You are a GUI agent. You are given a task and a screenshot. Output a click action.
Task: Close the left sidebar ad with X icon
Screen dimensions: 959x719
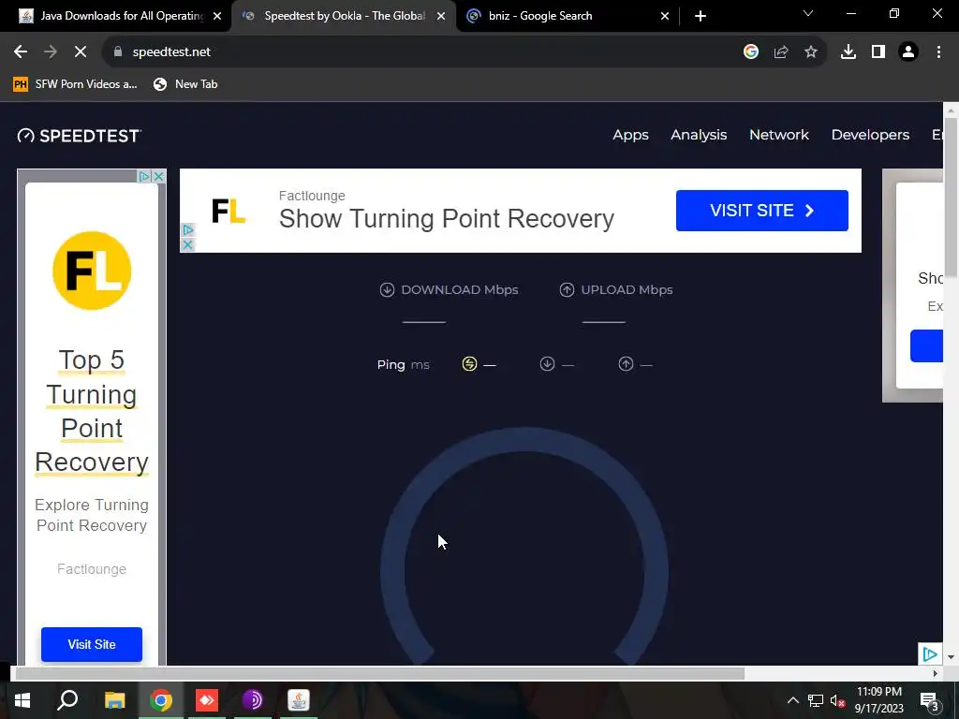[158, 176]
